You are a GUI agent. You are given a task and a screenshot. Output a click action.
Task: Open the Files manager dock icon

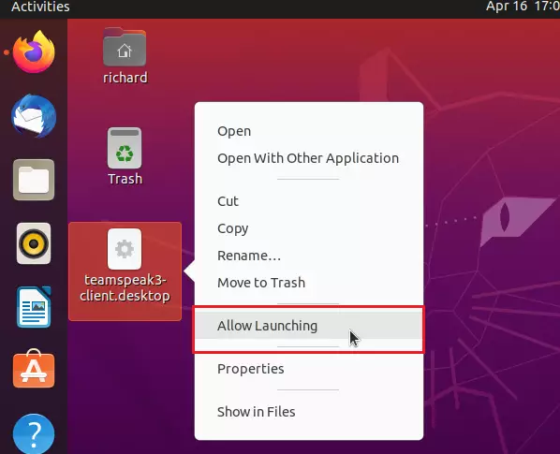(34, 180)
